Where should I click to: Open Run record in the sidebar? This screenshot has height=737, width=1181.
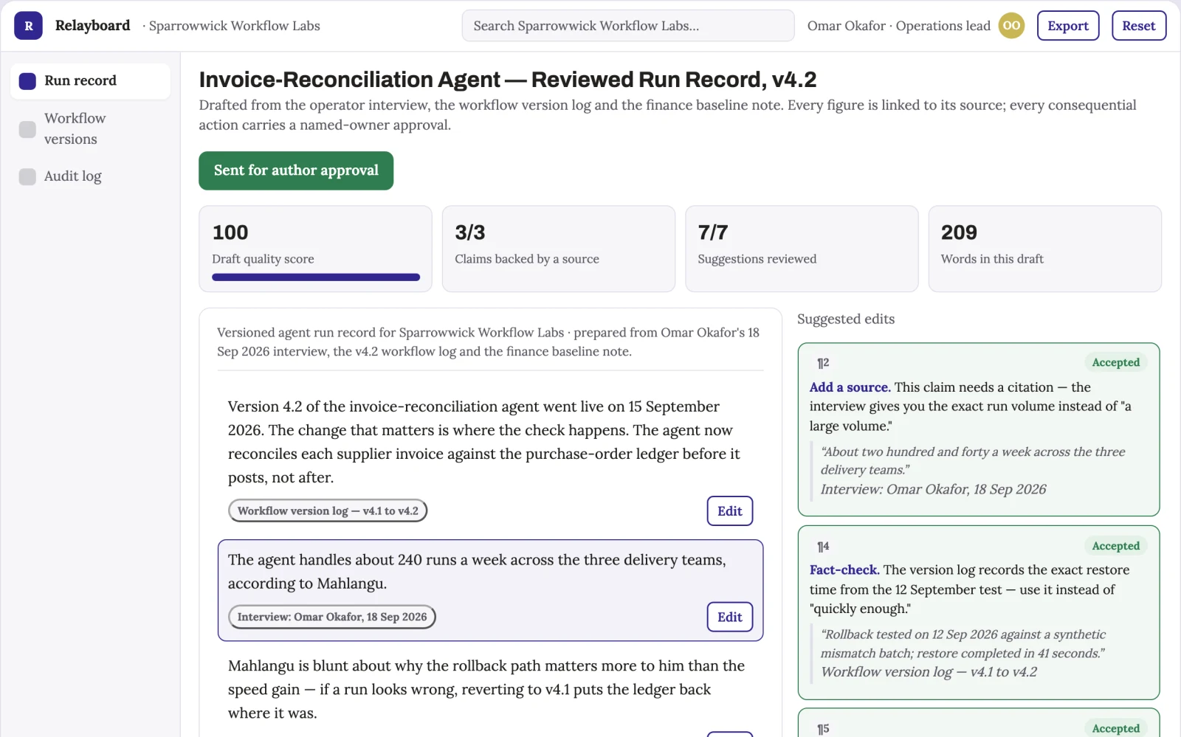coord(90,81)
